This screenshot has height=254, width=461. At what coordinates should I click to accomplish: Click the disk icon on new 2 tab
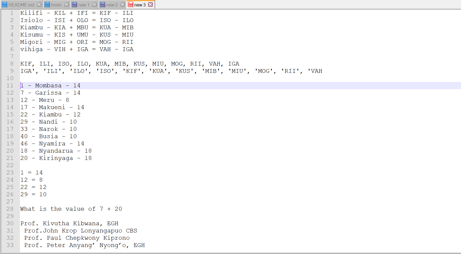(103, 5)
